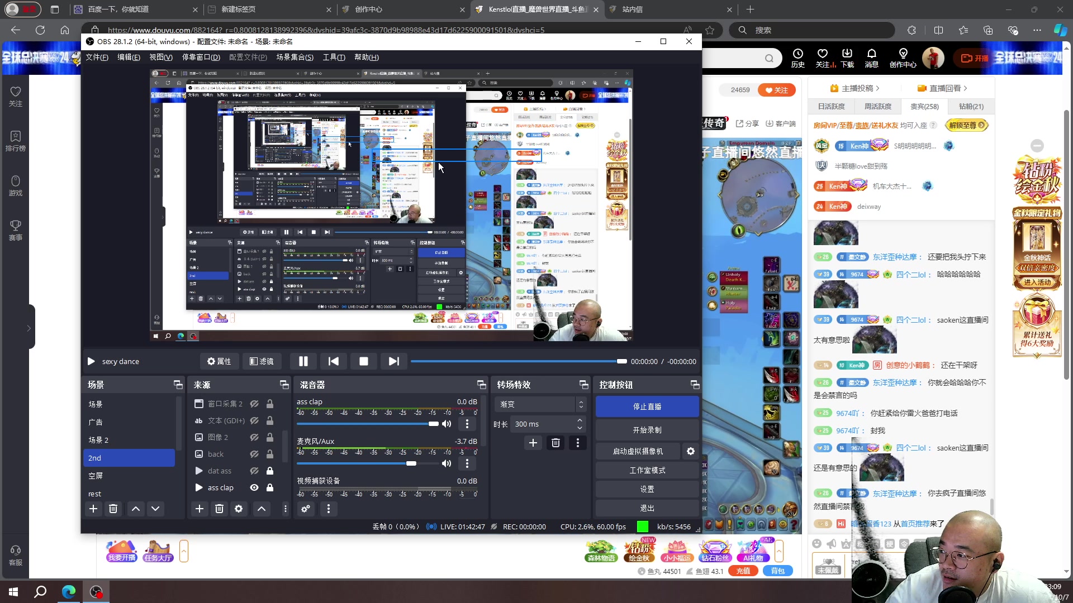Open audio mixer options menu
The width and height of the screenshot is (1073, 603).
329,509
